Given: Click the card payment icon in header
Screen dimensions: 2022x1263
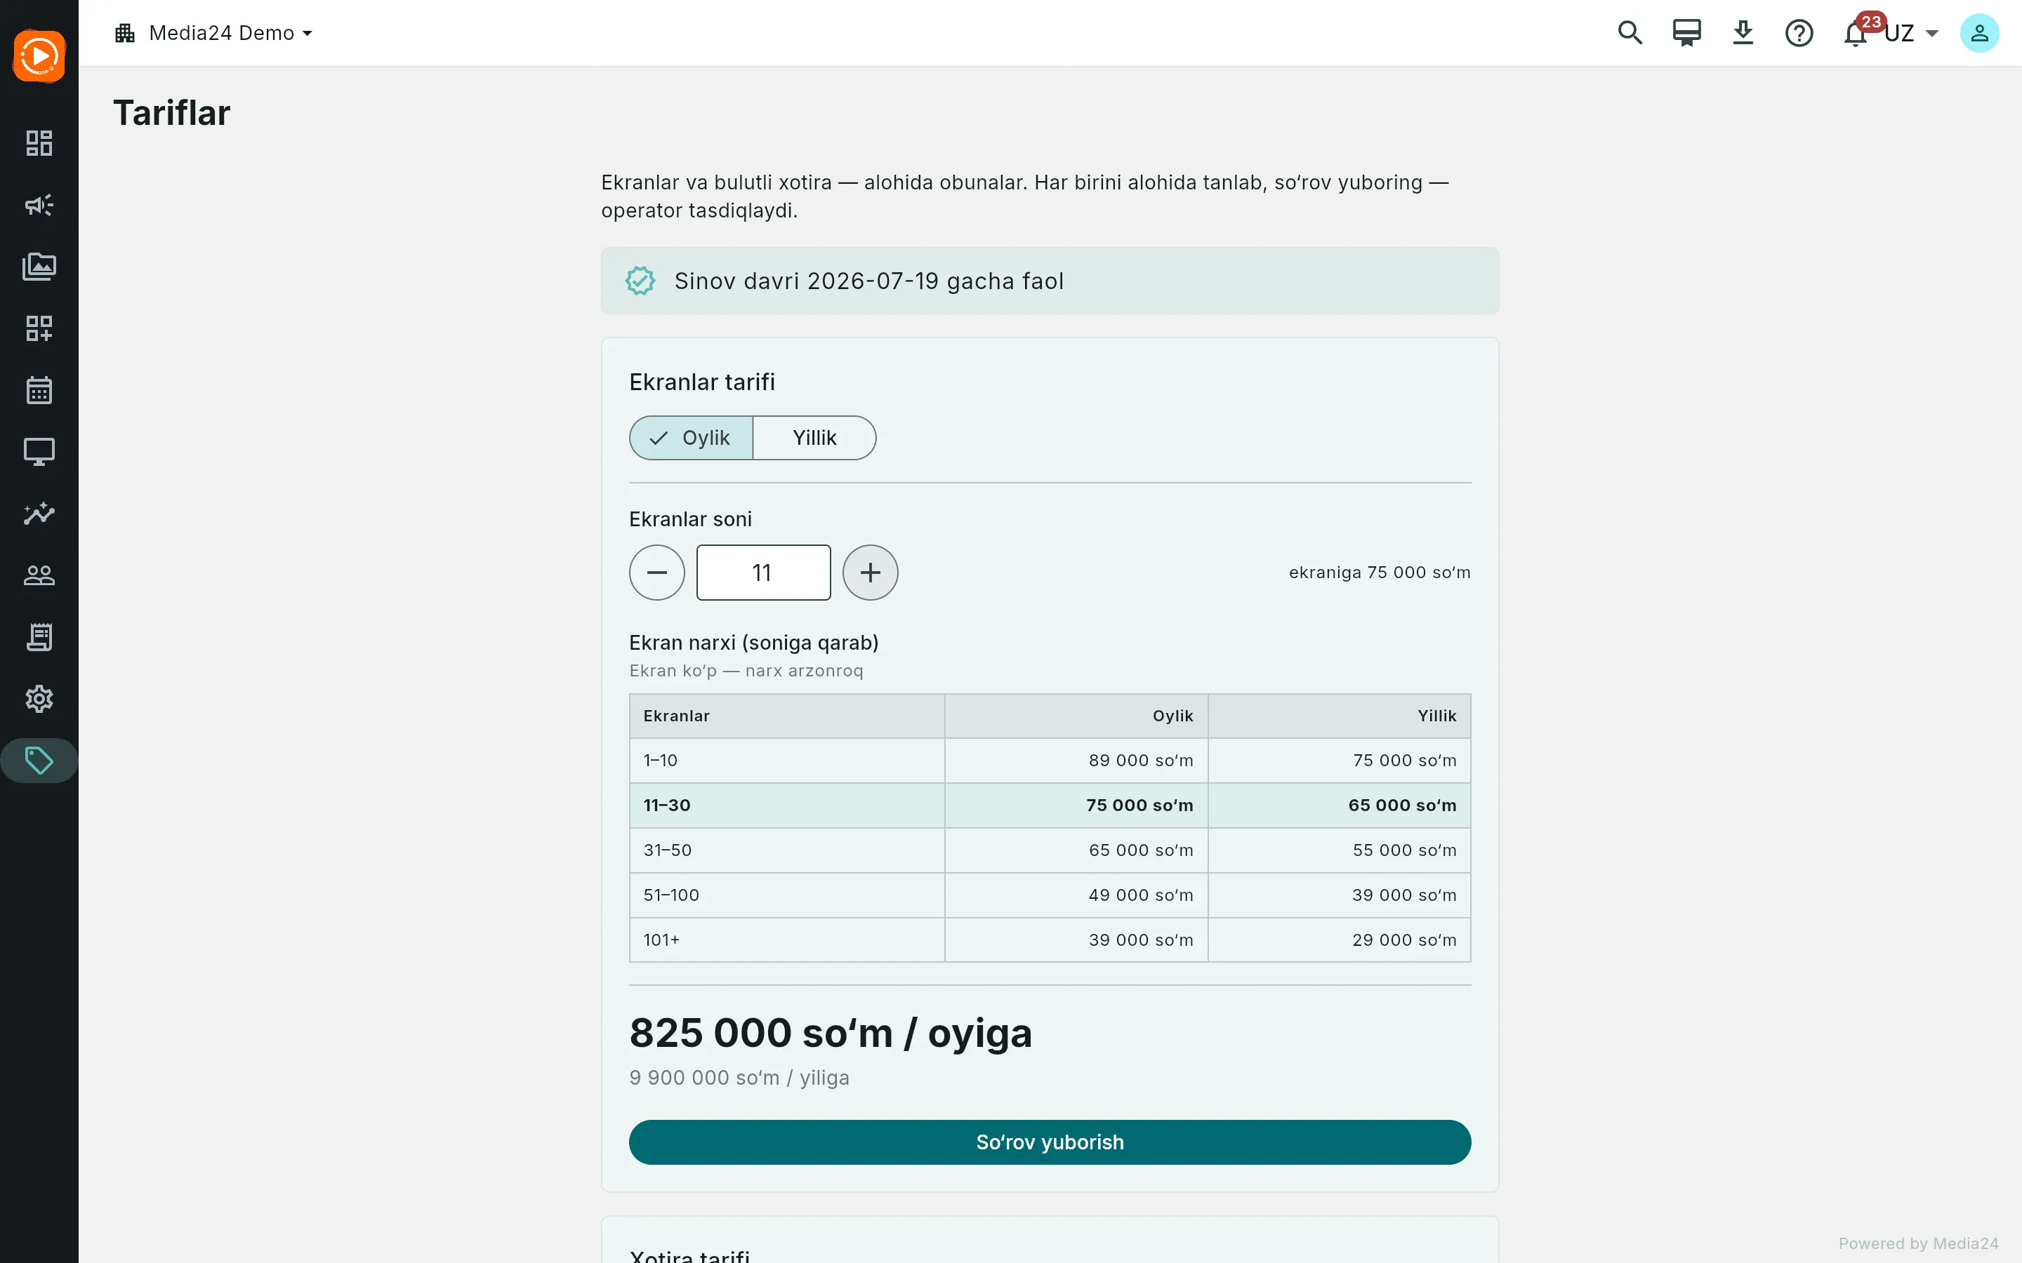Looking at the screenshot, I should (1686, 32).
